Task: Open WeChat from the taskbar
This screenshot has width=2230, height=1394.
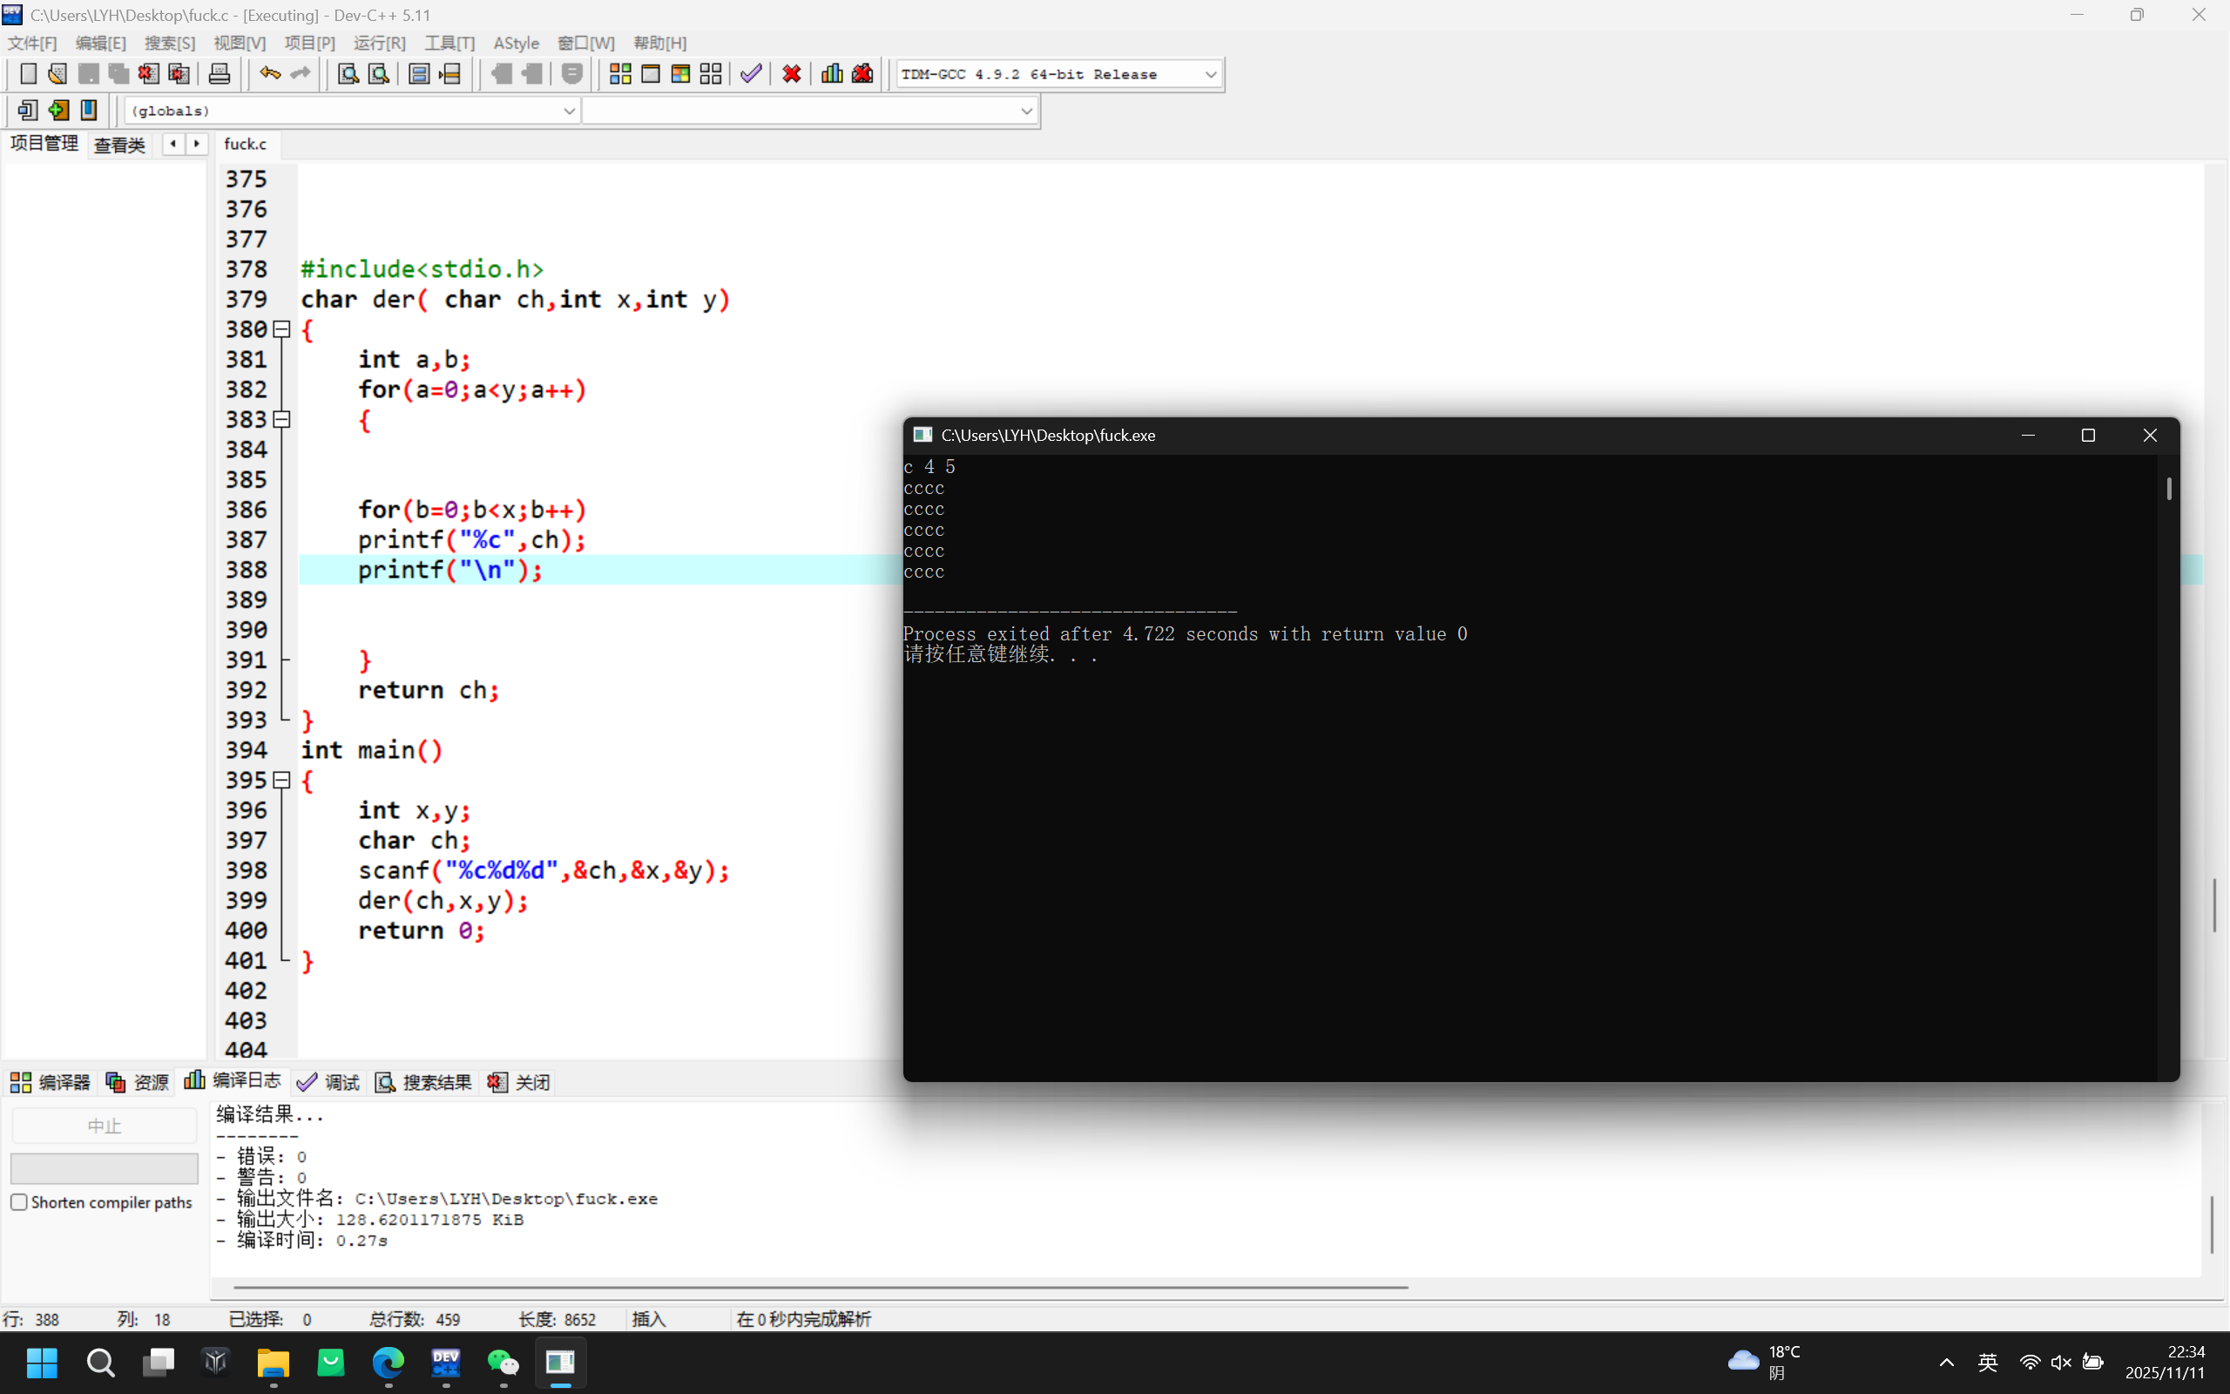Action: pyautogui.click(x=503, y=1362)
